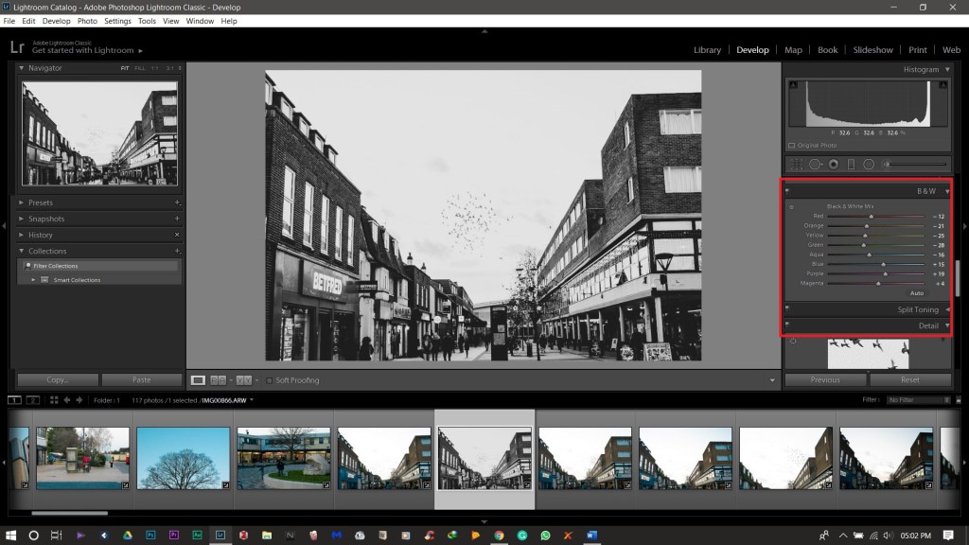
Task: Toggle the B&W panel on/off switch
Action: click(x=787, y=191)
